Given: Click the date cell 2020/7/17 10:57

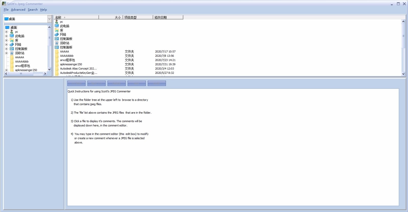Looking at the screenshot, I should tap(165, 51).
